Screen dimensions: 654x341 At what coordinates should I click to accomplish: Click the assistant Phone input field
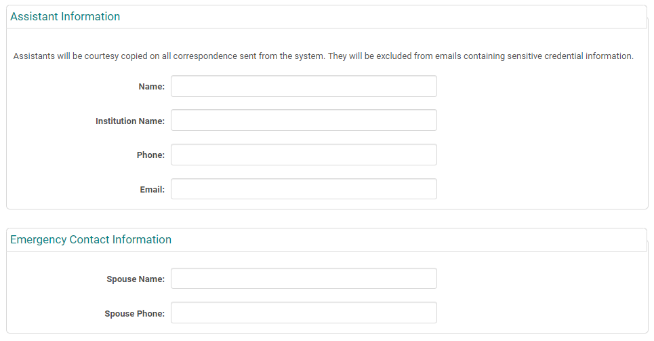click(x=304, y=155)
